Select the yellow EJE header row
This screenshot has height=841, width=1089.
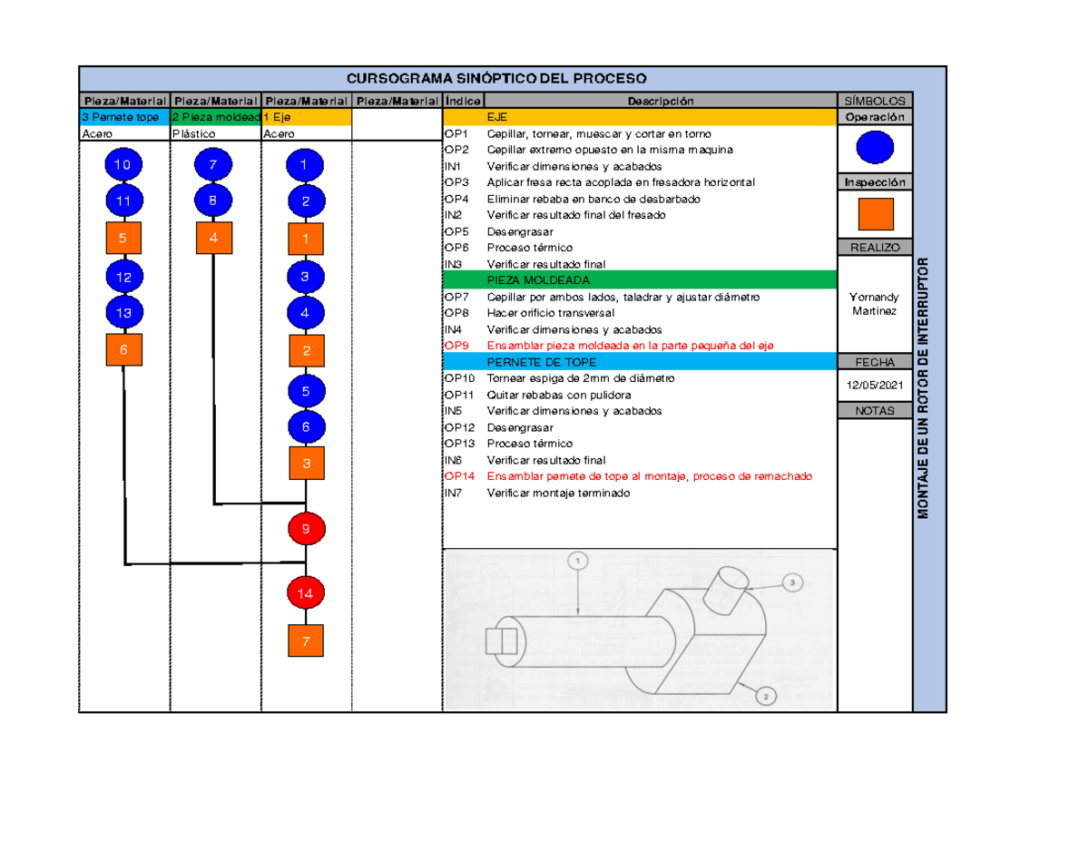(639, 118)
